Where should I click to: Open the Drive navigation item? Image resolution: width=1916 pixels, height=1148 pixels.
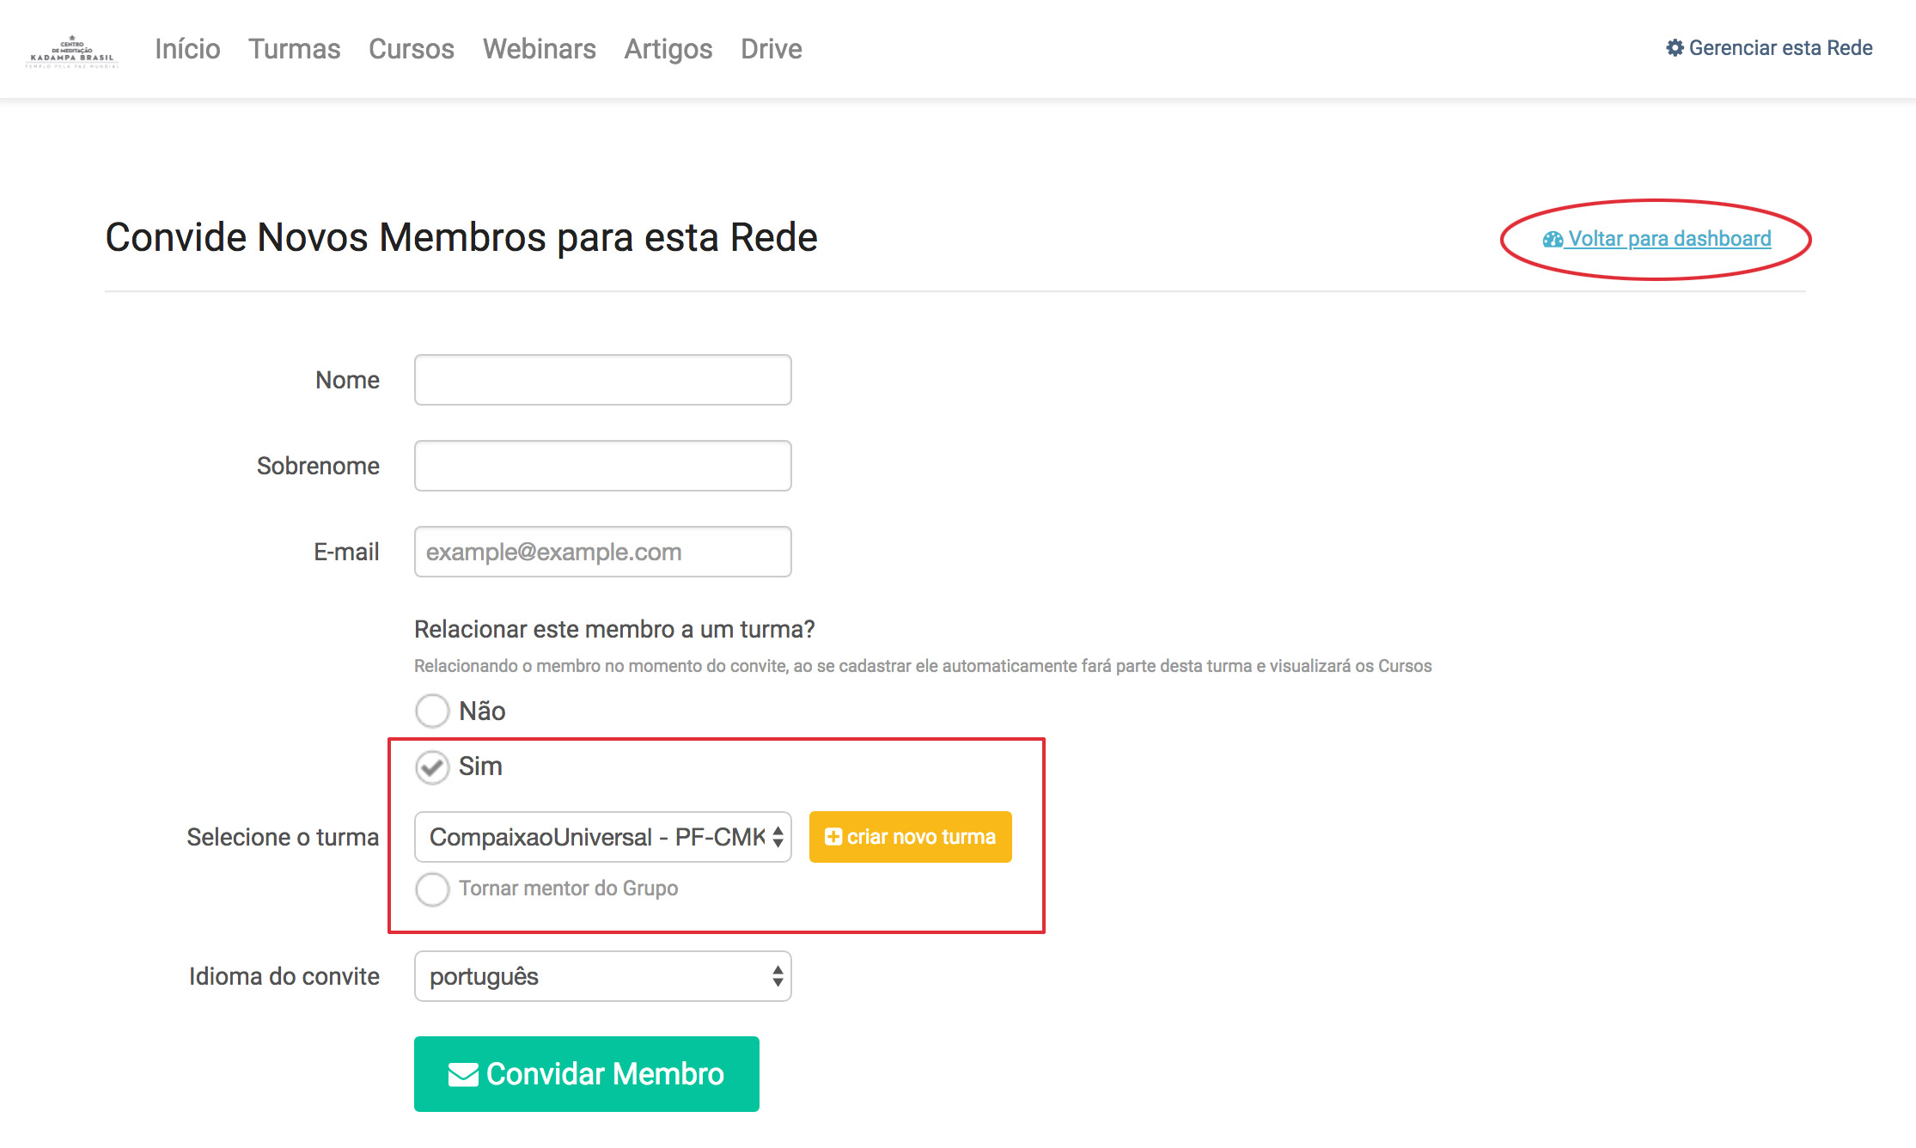tap(771, 49)
